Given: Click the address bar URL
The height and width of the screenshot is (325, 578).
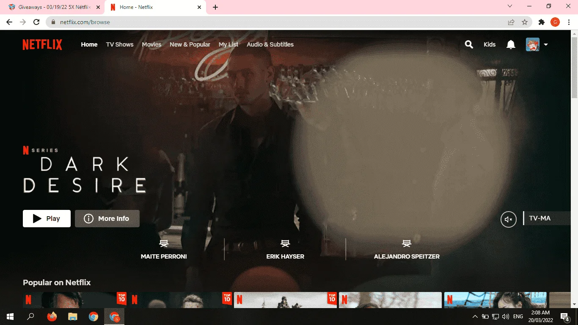Looking at the screenshot, I should [x=85, y=22].
